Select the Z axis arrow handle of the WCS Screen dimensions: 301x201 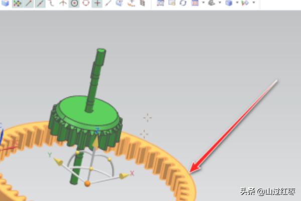coord(96,142)
